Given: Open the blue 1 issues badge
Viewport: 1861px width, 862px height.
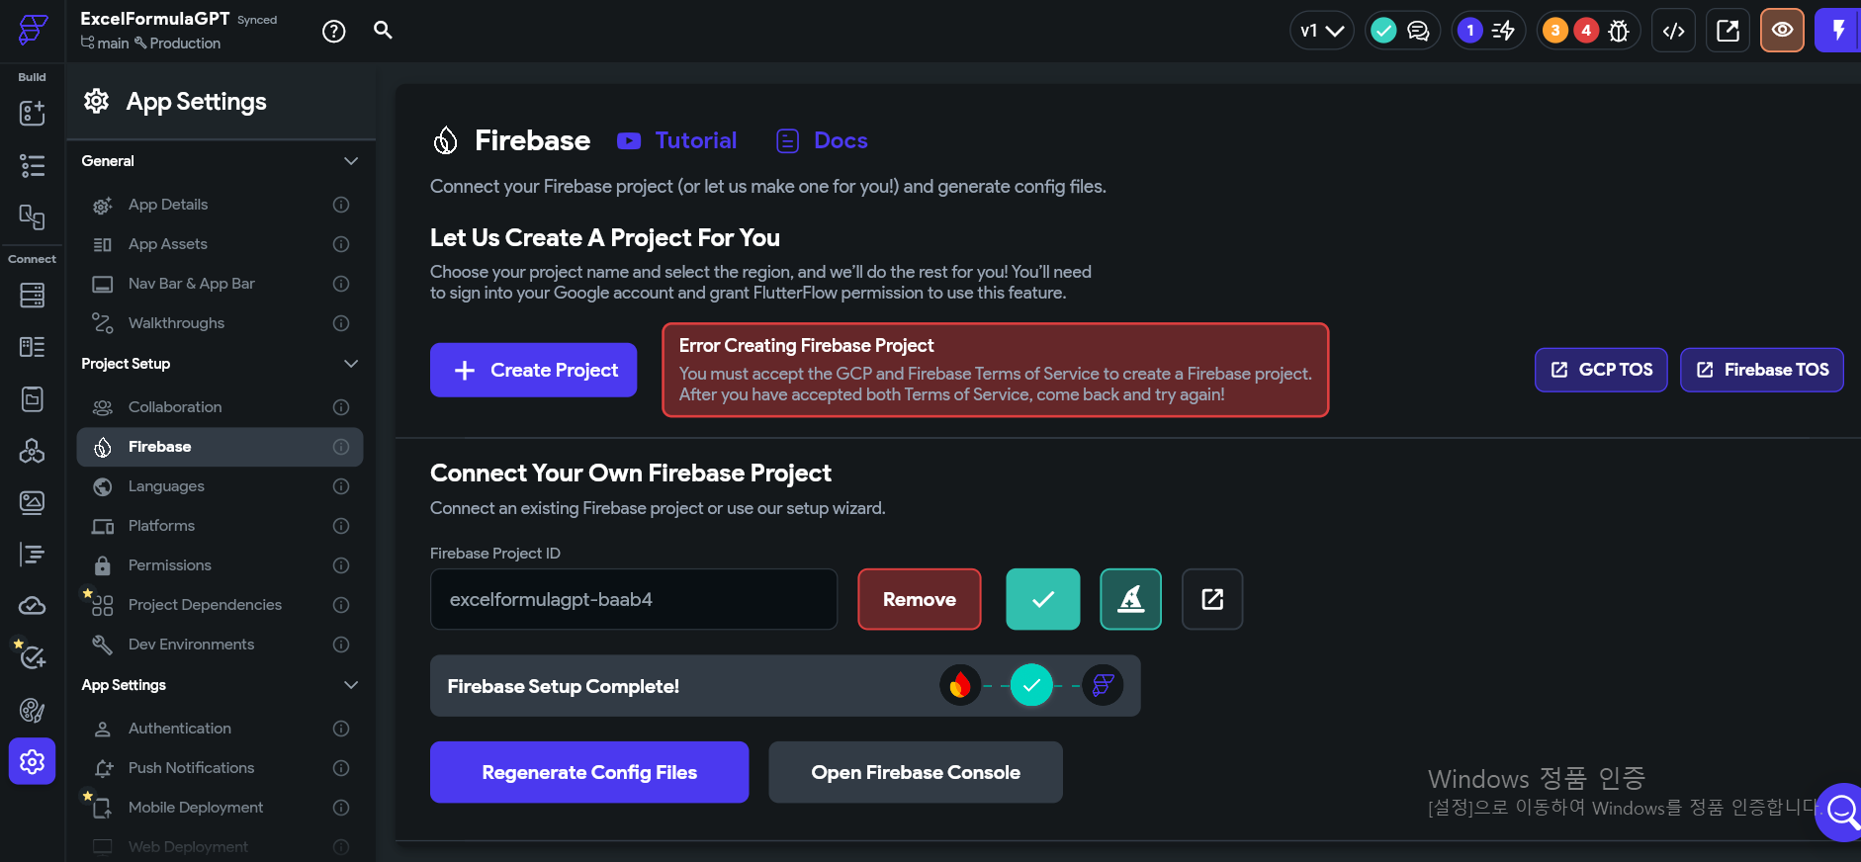Looking at the screenshot, I should tap(1470, 31).
